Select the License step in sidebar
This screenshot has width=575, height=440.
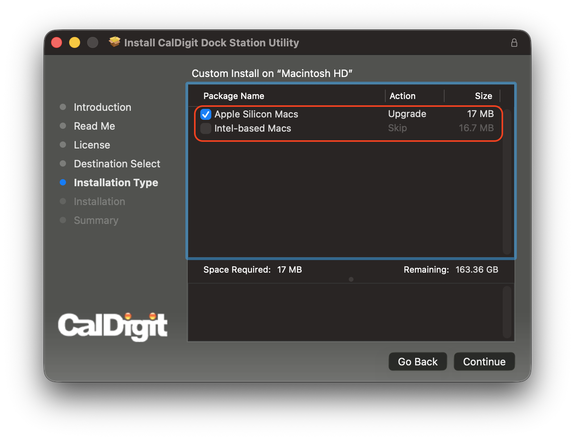click(92, 145)
